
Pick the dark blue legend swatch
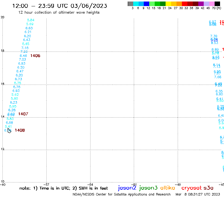point(147,4)
